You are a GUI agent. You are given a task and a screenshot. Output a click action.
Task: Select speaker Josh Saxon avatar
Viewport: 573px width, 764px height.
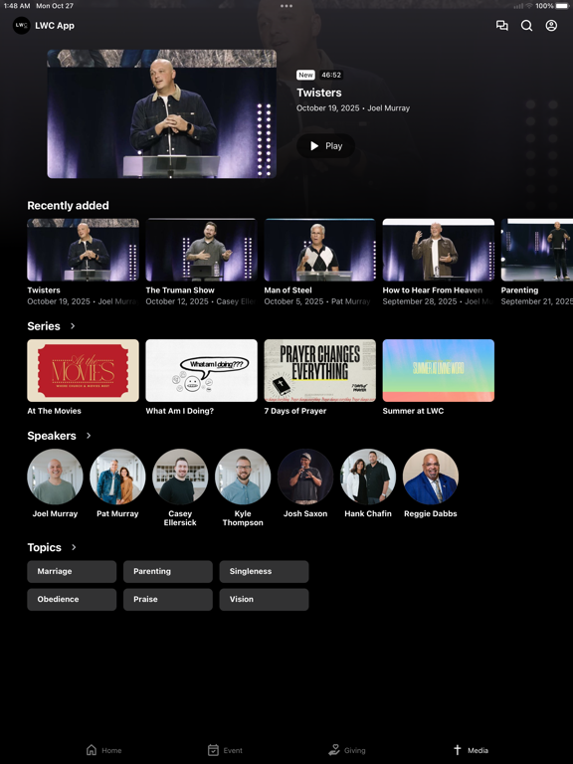point(305,477)
